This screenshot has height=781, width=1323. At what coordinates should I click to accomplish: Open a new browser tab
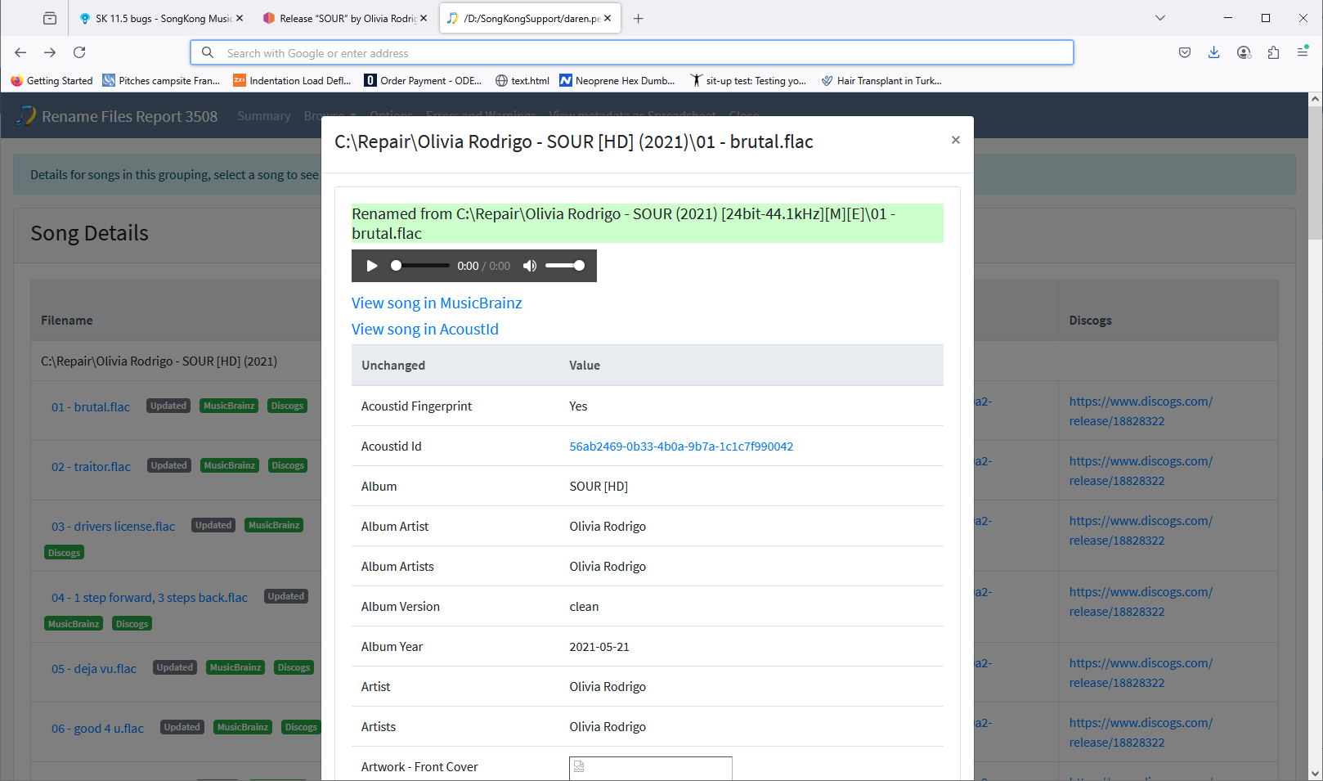tap(639, 18)
